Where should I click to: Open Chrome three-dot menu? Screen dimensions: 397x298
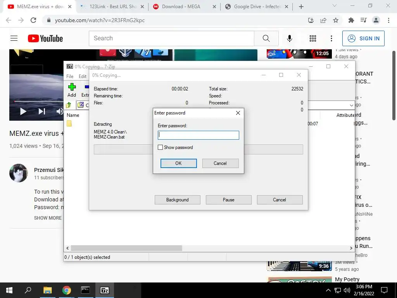click(388, 20)
